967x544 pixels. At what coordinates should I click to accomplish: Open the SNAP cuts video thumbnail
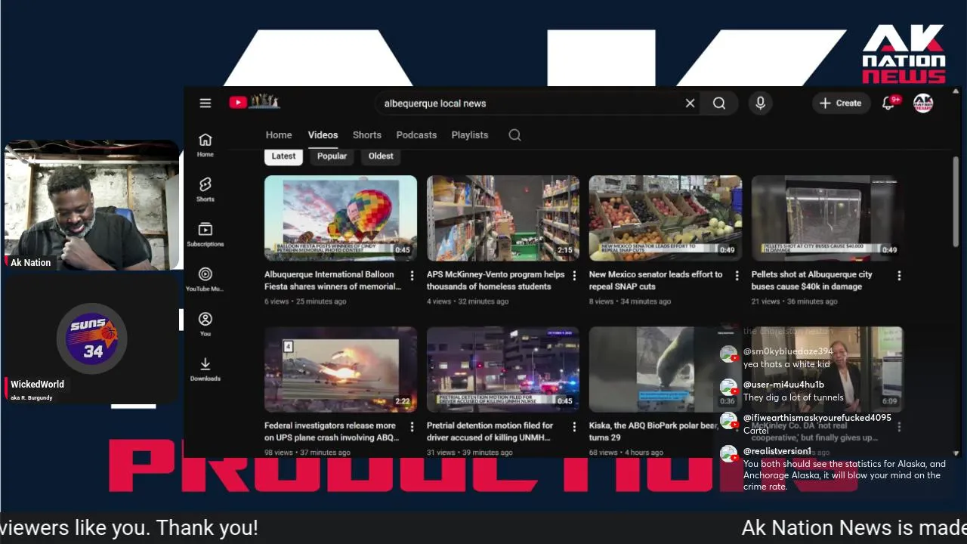tap(666, 218)
